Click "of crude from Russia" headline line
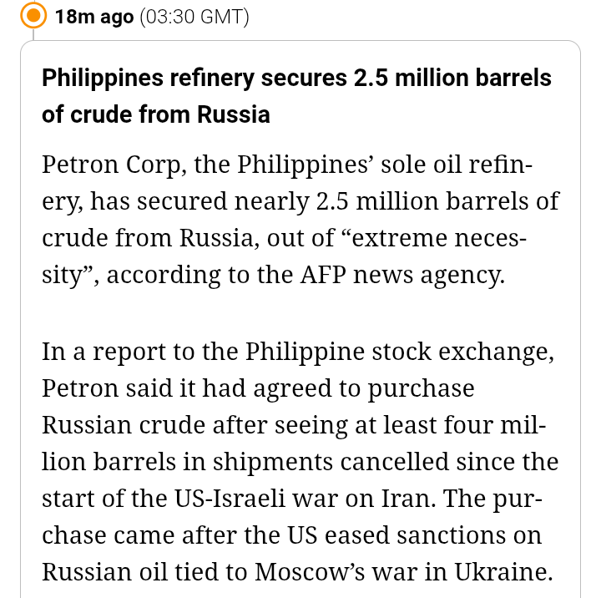The image size is (601, 598). pyautogui.click(x=156, y=114)
